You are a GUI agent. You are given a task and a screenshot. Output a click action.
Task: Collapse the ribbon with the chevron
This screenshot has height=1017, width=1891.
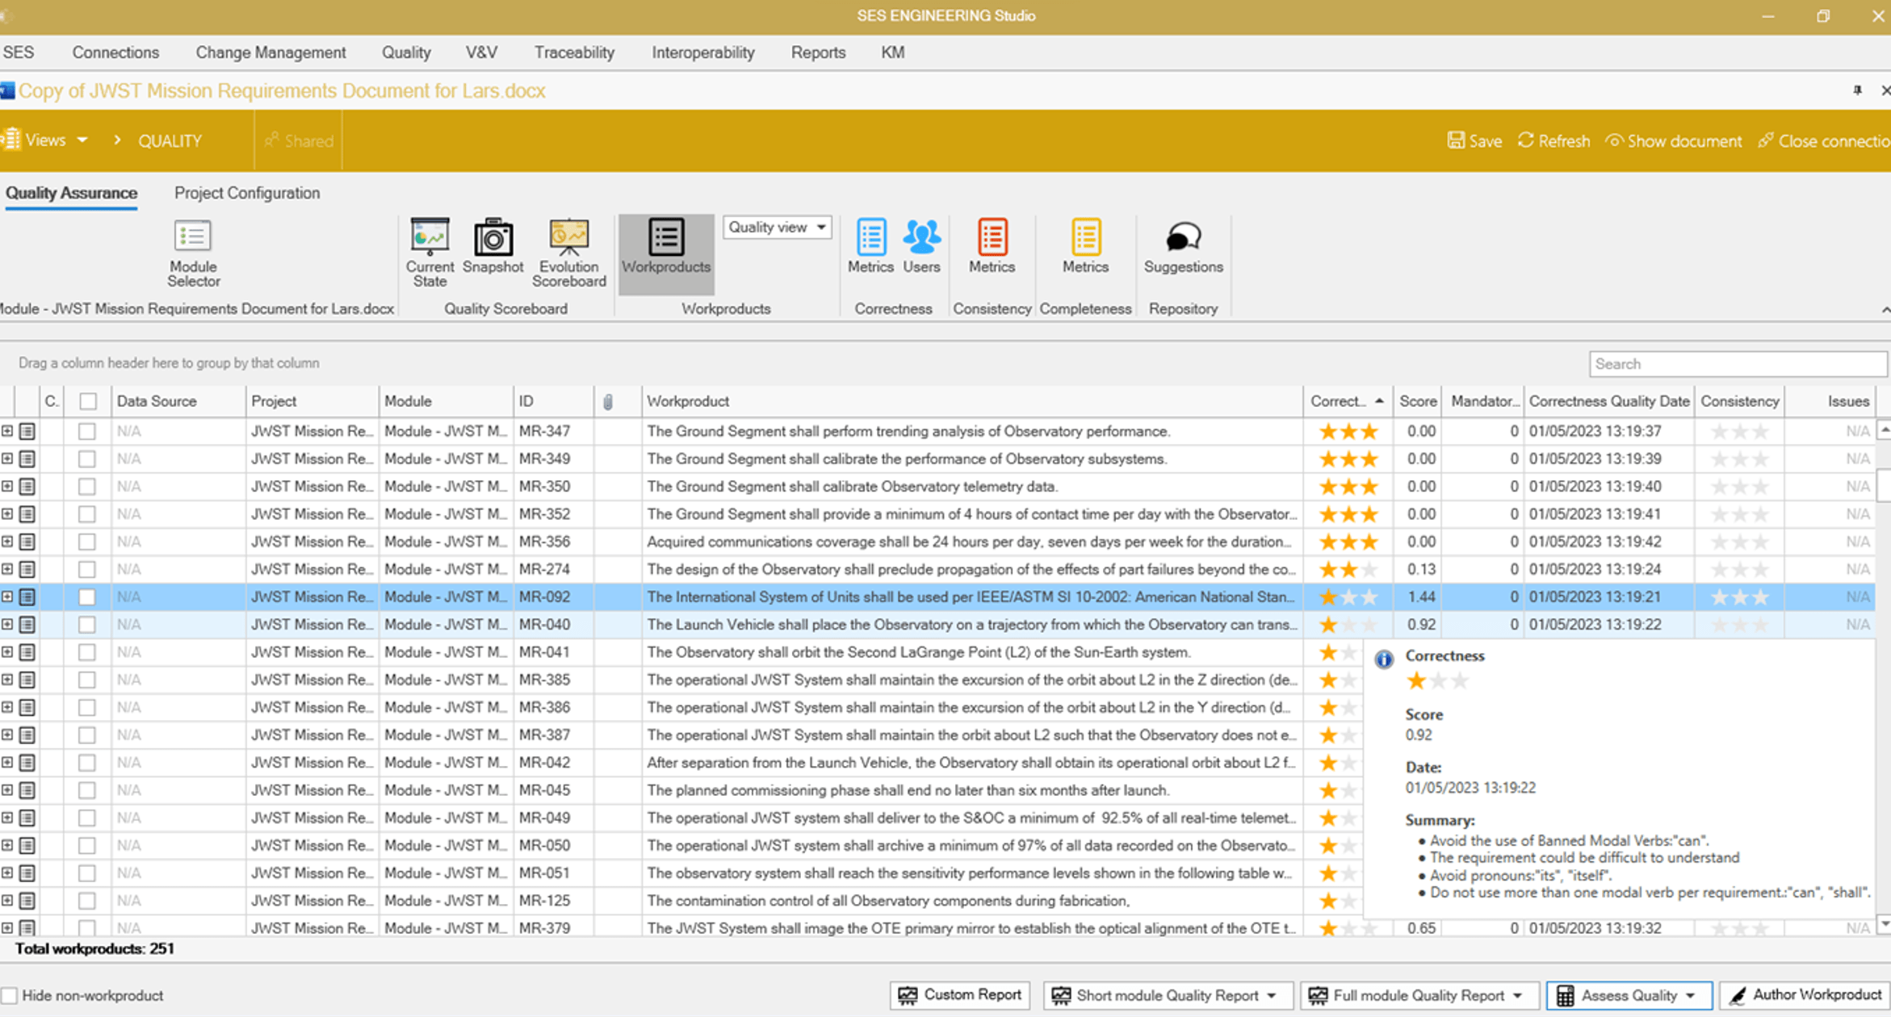[x=1885, y=310]
